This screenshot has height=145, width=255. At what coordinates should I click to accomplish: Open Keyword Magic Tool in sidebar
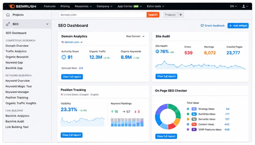(19, 86)
